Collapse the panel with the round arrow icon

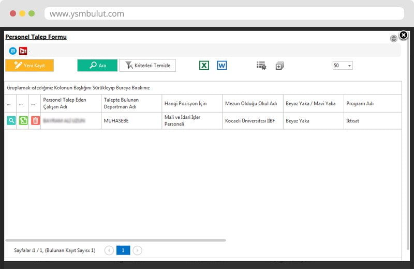point(394,38)
